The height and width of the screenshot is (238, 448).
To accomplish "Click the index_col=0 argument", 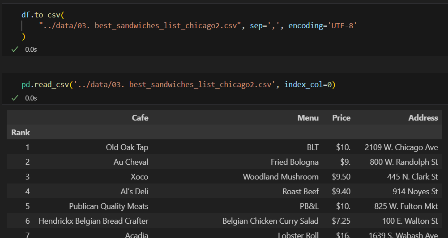I will point(308,85).
